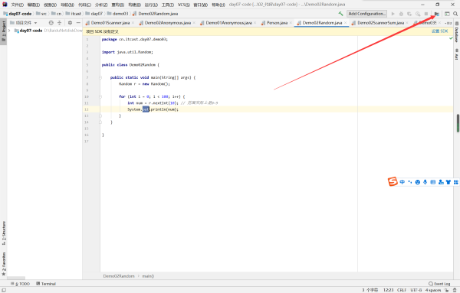
Task: Click the green Build Project hammer icon
Action: tap(340, 14)
